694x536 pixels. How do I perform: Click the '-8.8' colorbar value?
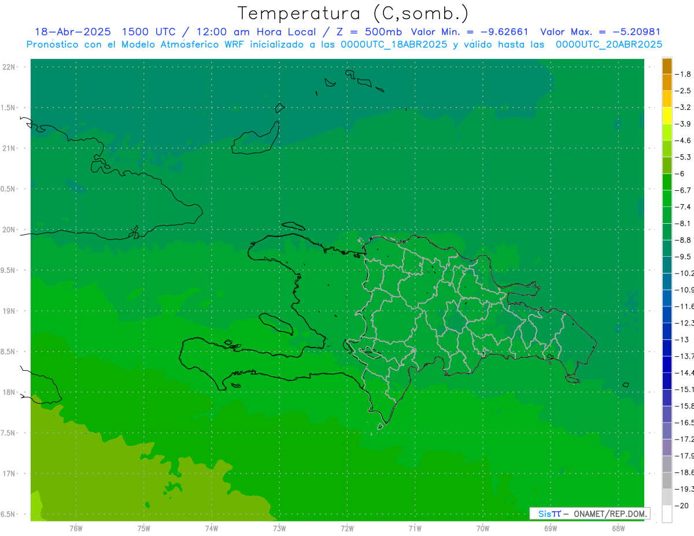coord(683,240)
